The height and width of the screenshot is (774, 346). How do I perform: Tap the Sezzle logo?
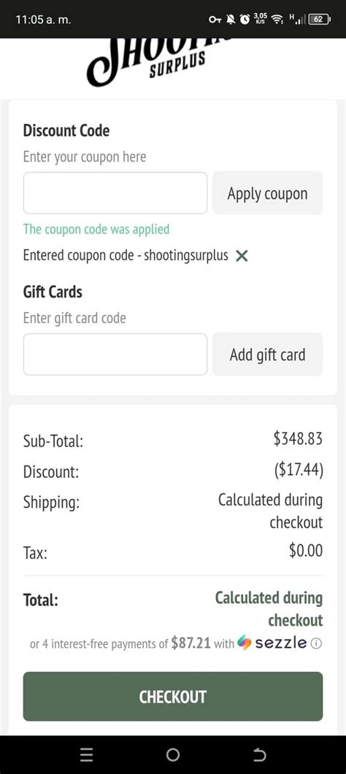272,643
